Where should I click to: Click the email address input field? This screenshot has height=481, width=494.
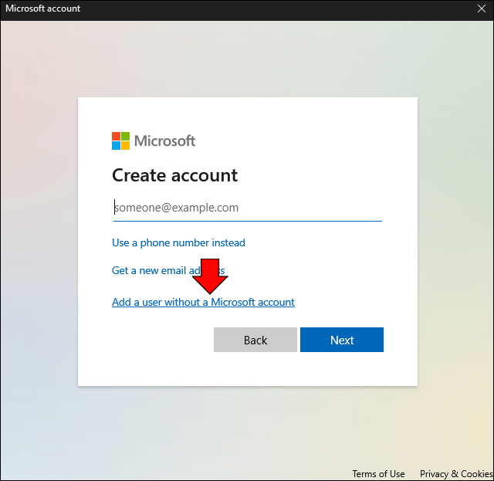tap(247, 208)
